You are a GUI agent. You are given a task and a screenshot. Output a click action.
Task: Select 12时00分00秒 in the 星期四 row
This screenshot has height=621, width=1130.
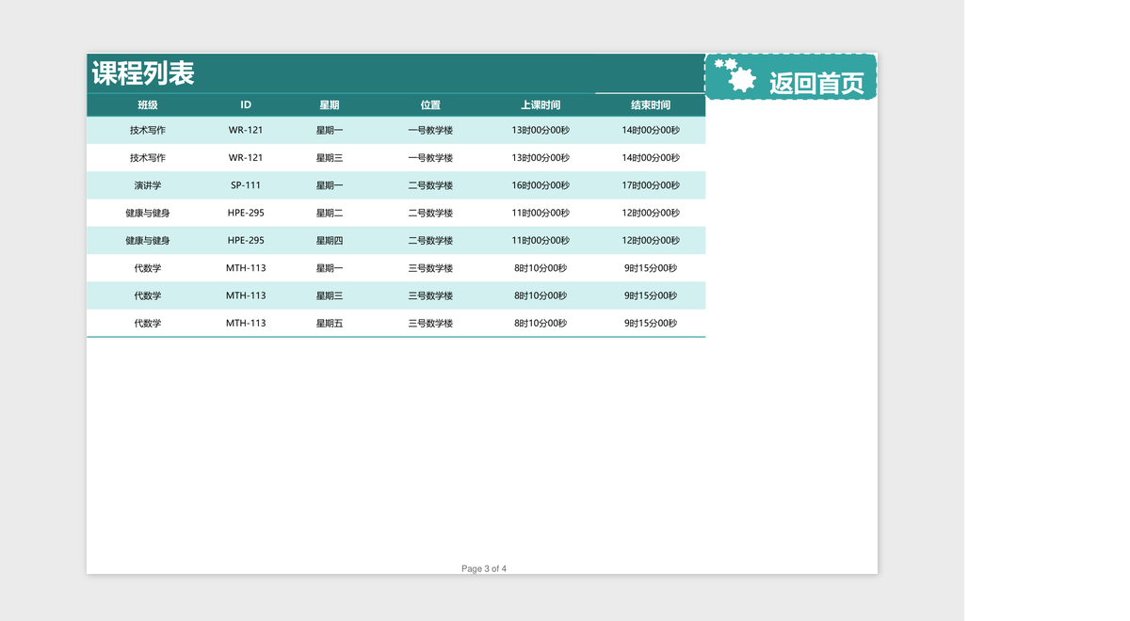[651, 240]
